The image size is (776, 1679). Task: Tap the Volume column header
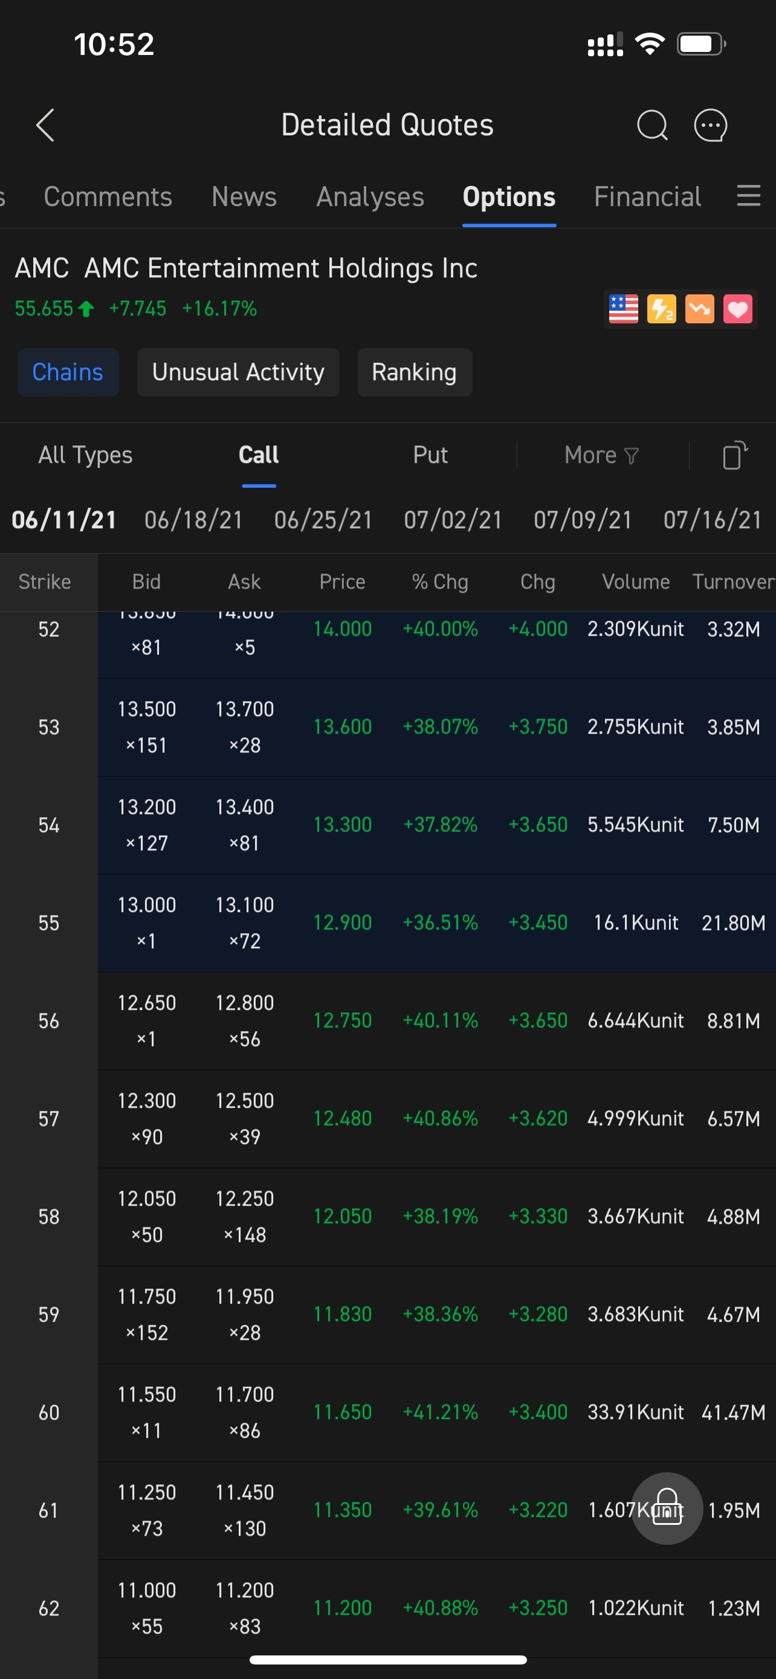[x=636, y=581]
